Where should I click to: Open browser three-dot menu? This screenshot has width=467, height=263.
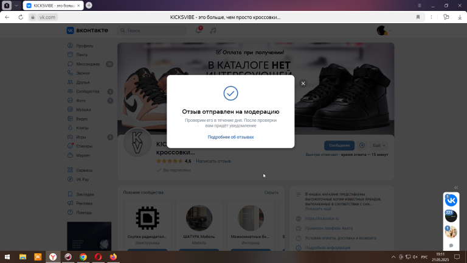(x=431, y=17)
